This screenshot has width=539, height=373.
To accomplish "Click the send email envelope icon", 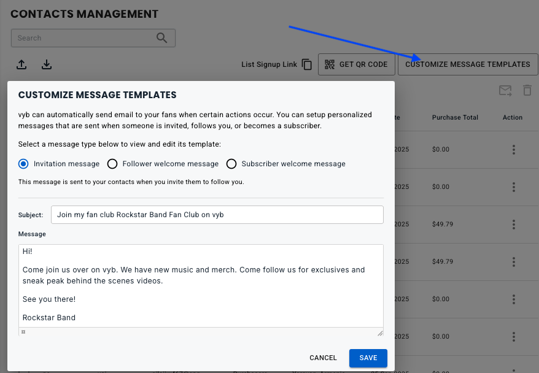I will (x=505, y=91).
